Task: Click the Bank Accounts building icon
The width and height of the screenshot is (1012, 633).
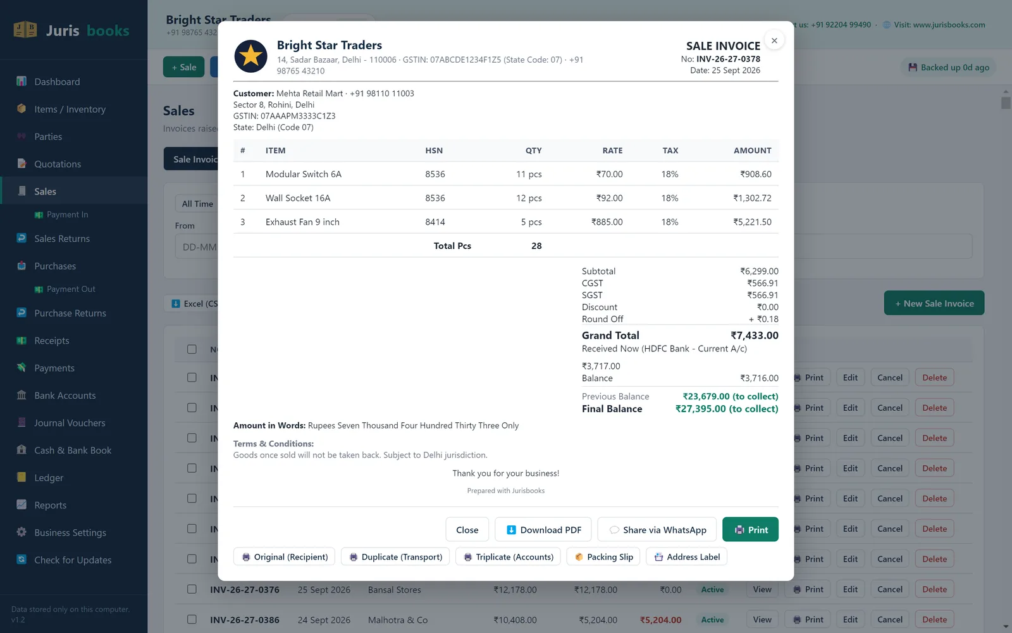Action: tap(22, 395)
